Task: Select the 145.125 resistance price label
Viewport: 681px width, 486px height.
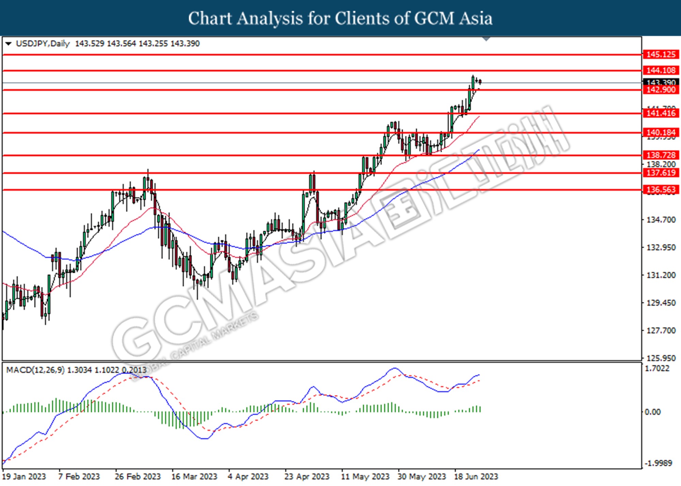Action: tap(661, 54)
